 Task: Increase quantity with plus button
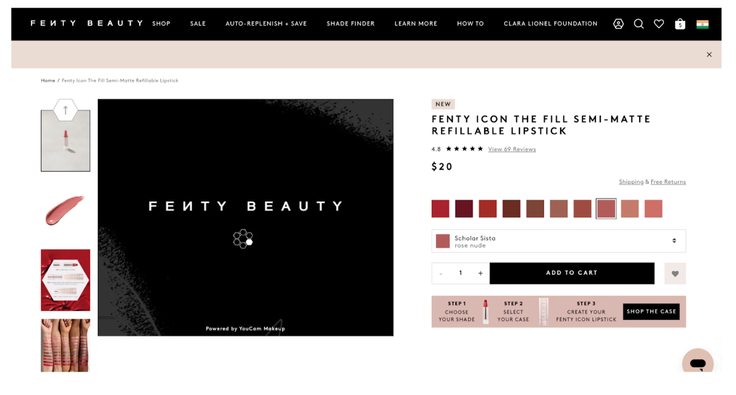point(480,273)
